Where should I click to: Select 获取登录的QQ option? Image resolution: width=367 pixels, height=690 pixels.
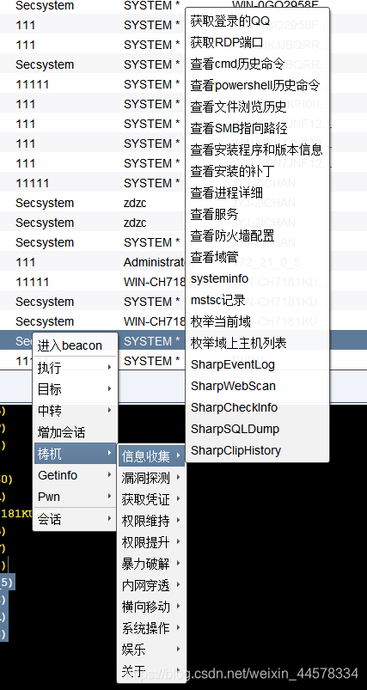[x=258, y=21]
